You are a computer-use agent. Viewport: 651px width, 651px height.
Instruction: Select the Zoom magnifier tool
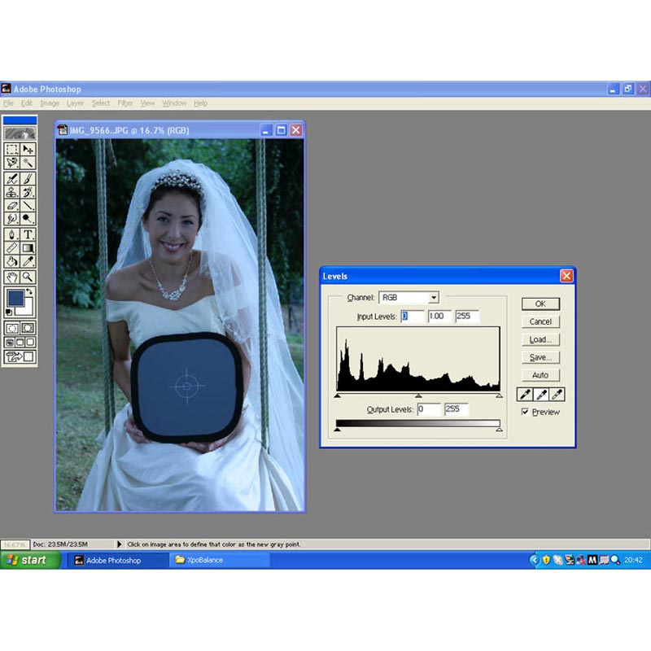click(28, 277)
